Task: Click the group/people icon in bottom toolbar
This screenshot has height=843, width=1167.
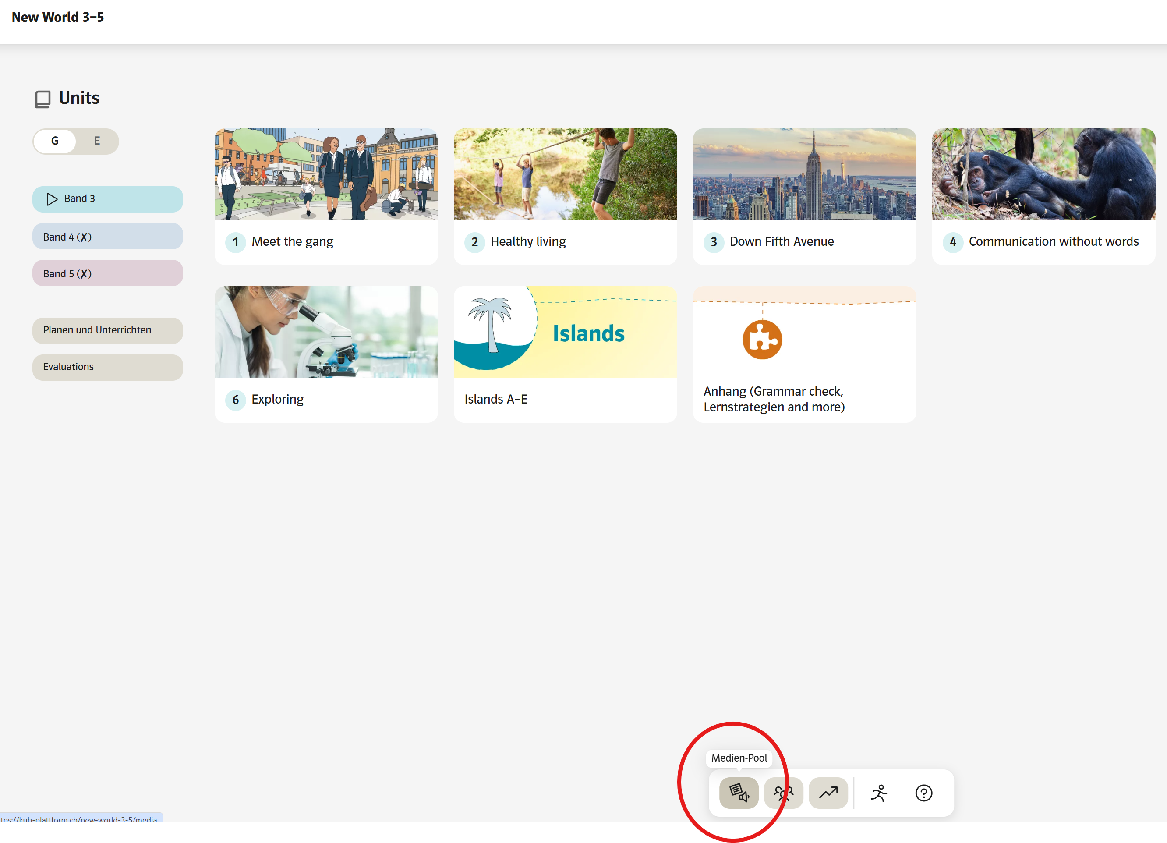Action: tap(783, 793)
